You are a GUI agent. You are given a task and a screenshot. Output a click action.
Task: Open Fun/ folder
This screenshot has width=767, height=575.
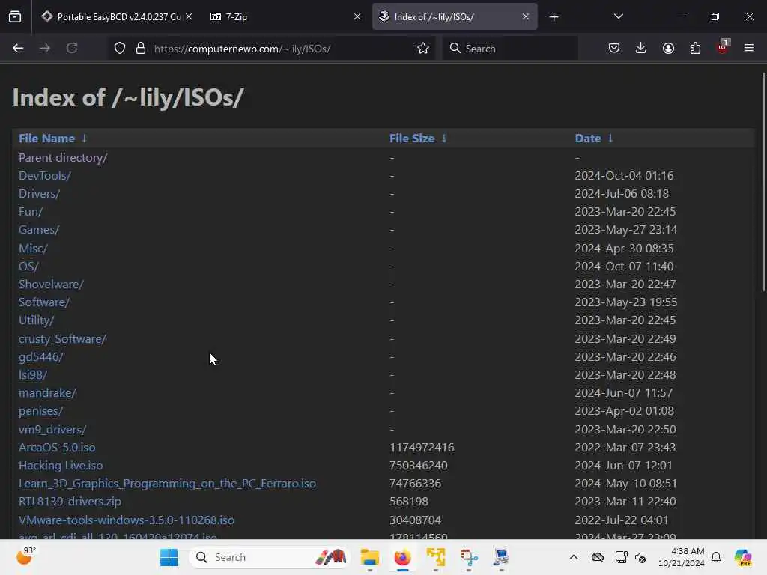coord(30,212)
